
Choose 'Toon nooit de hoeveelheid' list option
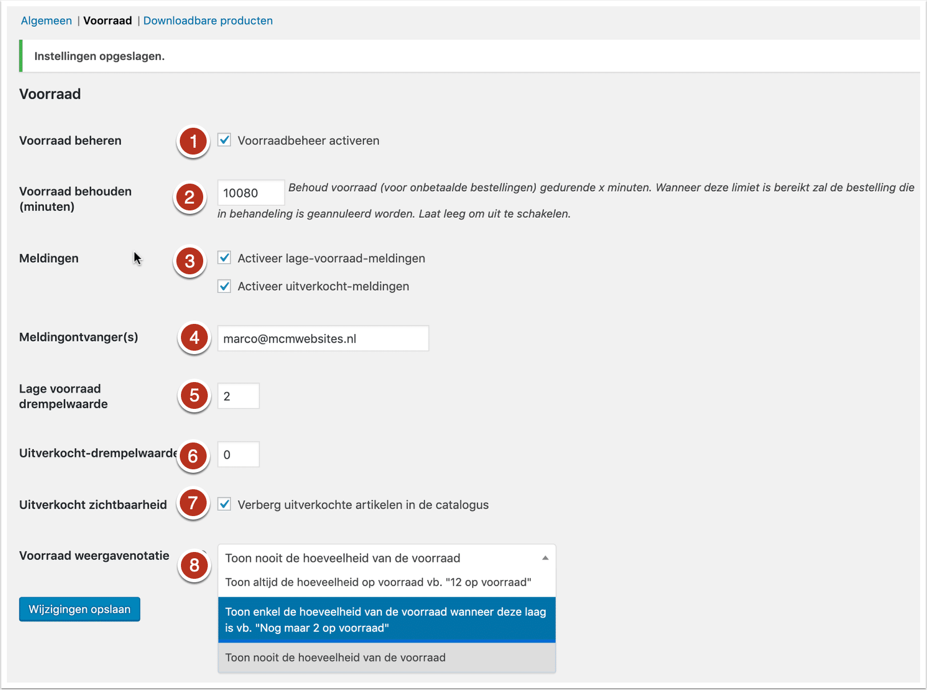386,657
